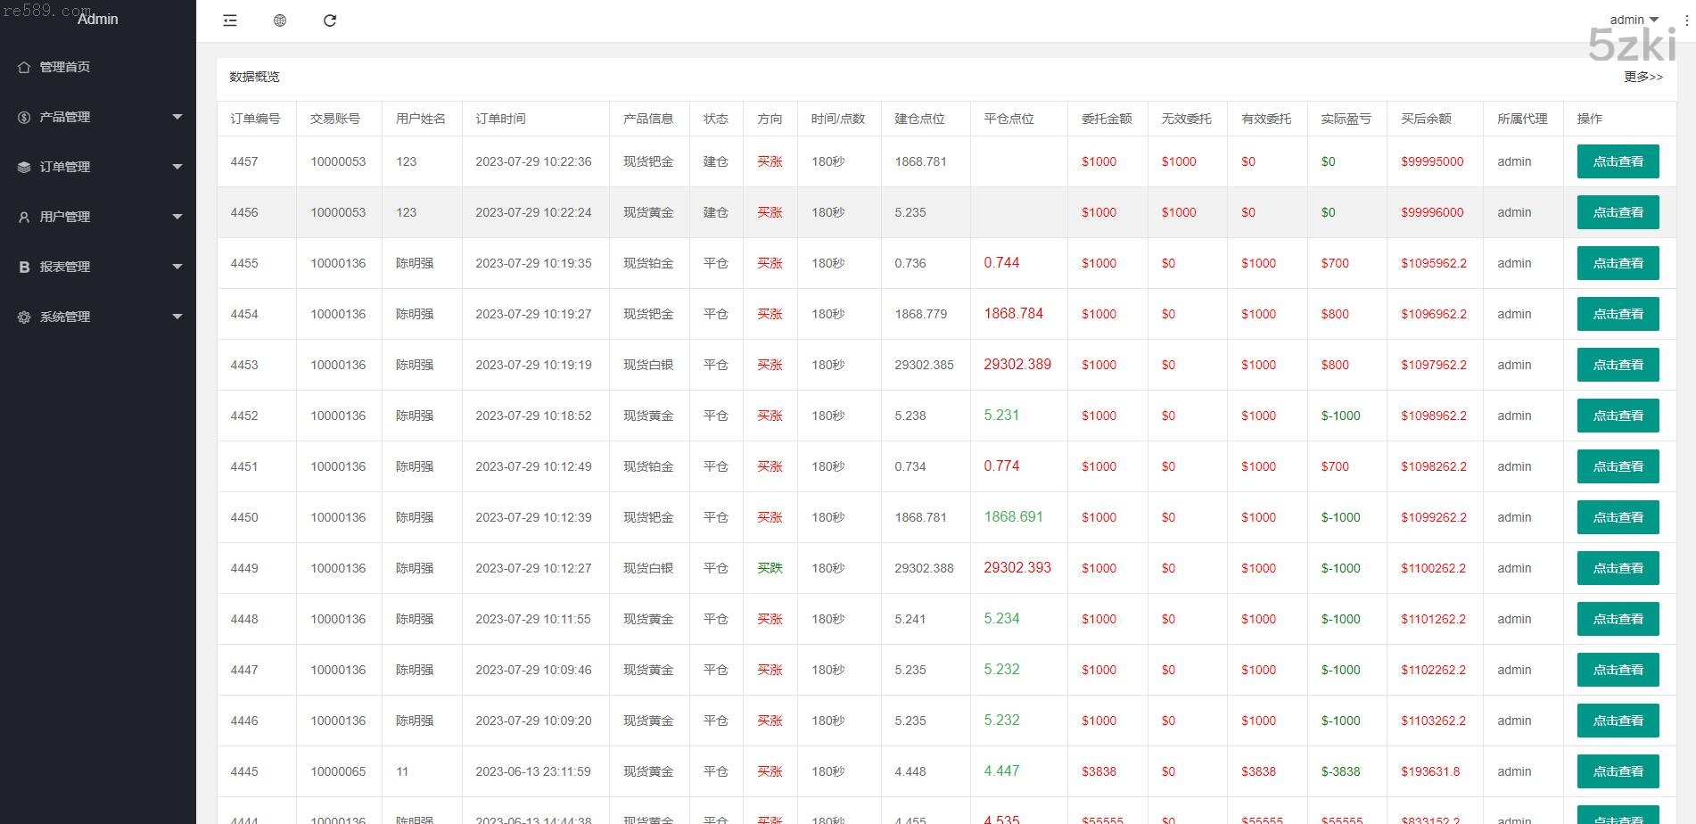Image resolution: width=1696 pixels, height=824 pixels.
Task: Click the gear icon beside 系统管理
Action: point(24,317)
